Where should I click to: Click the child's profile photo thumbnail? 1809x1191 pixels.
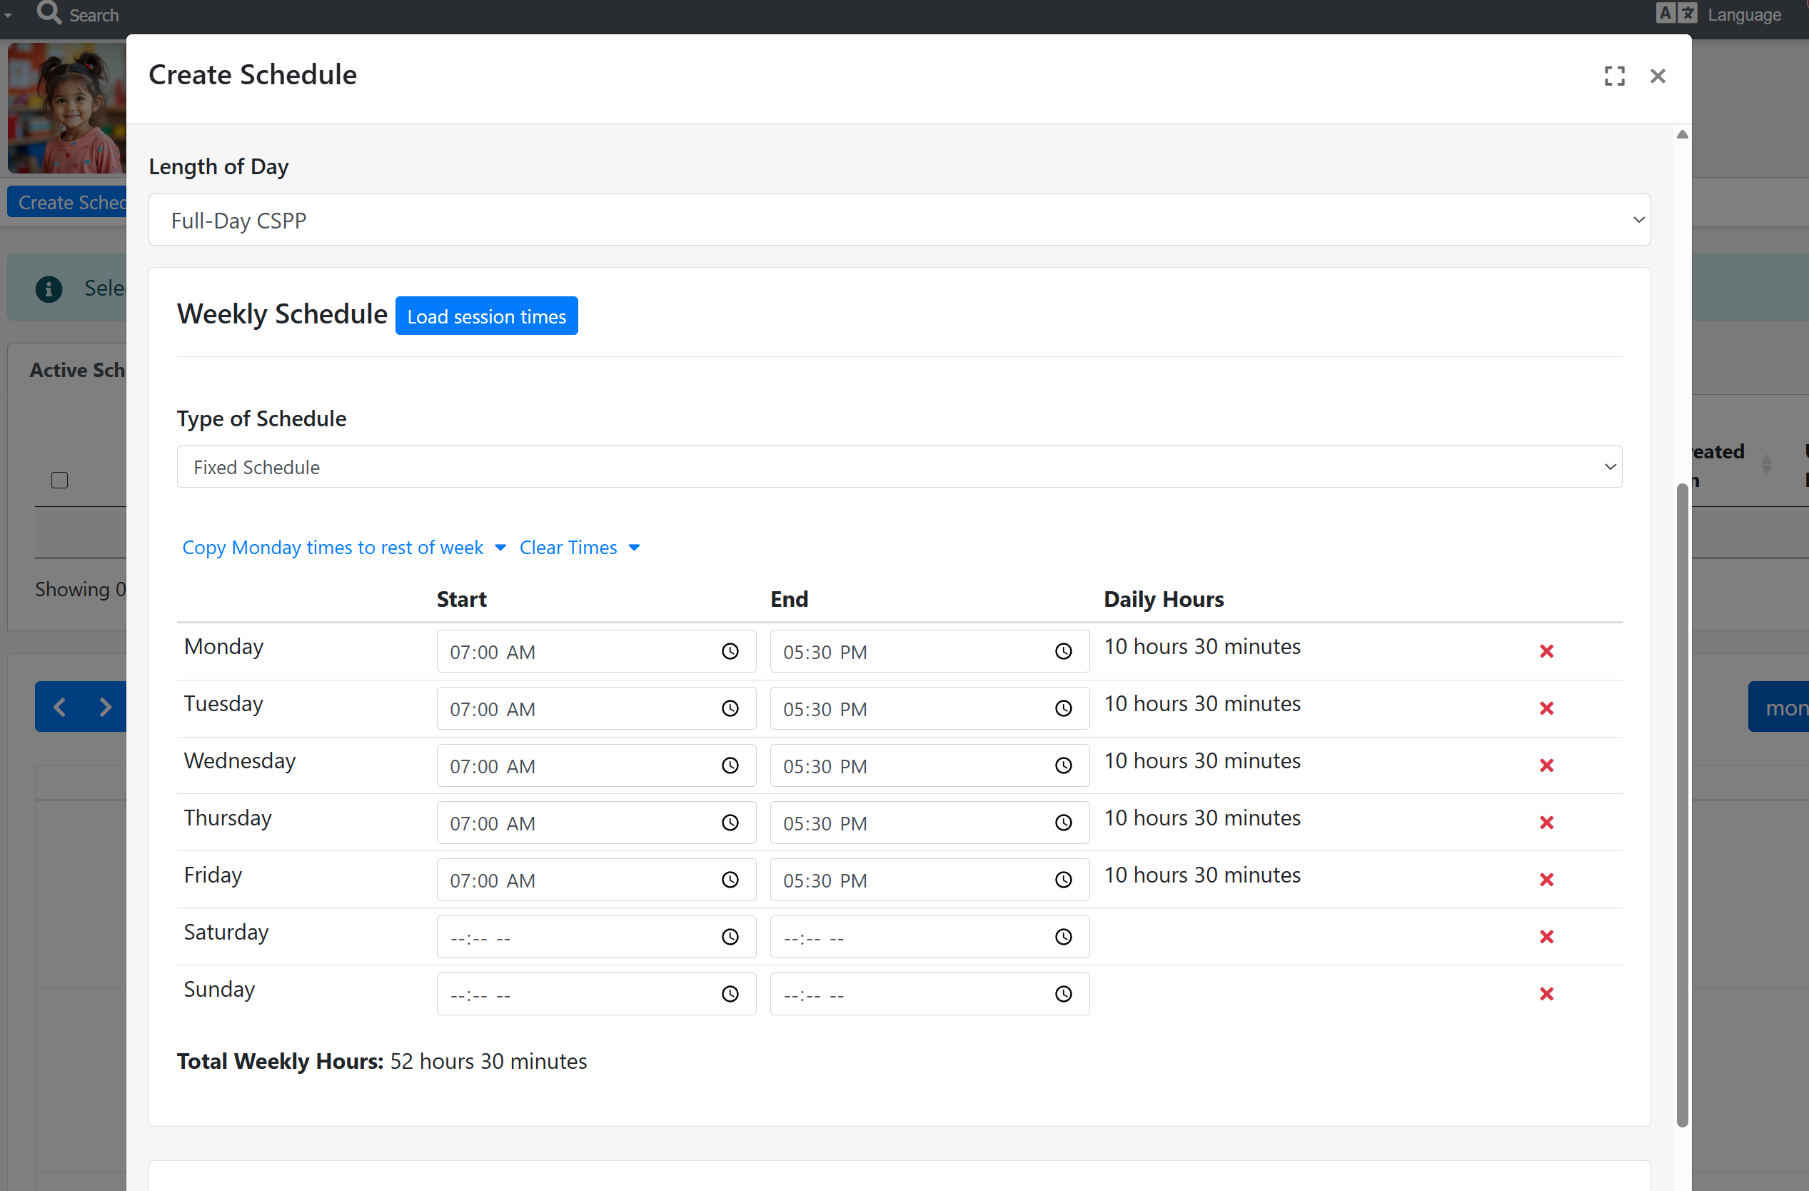tap(67, 108)
